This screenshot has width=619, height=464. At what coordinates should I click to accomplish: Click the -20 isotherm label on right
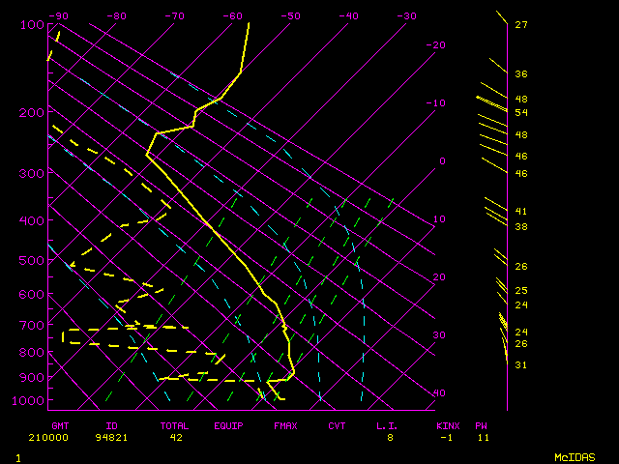point(436,45)
